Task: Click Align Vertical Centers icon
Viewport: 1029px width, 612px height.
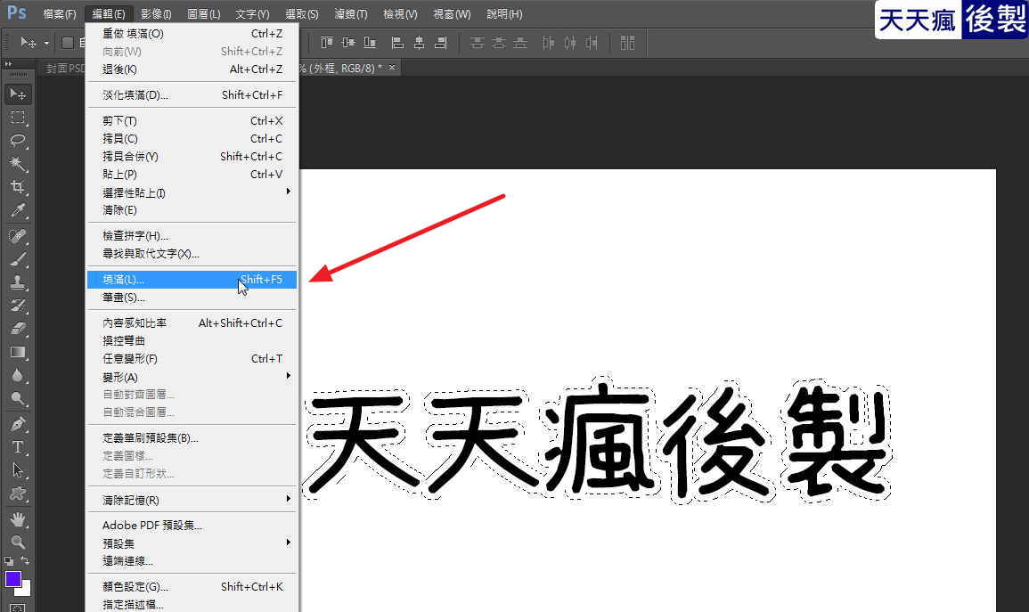Action: [347, 44]
